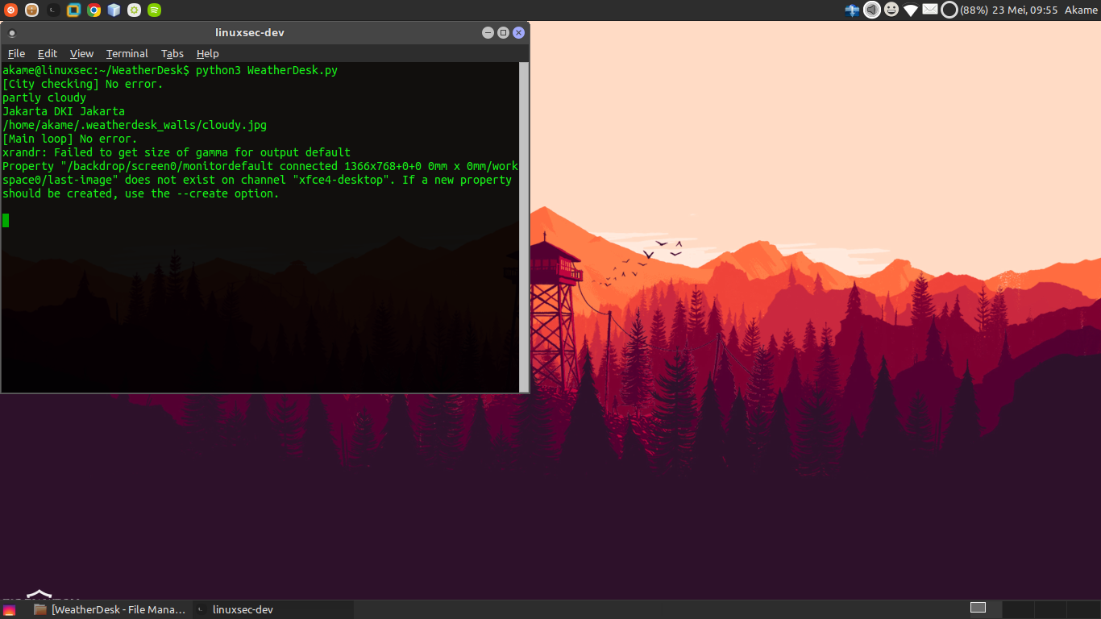Image resolution: width=1101 pixels, height=619 pixels.
Task: Click the '[City checking] No error.' line
Action: (83, 84)
